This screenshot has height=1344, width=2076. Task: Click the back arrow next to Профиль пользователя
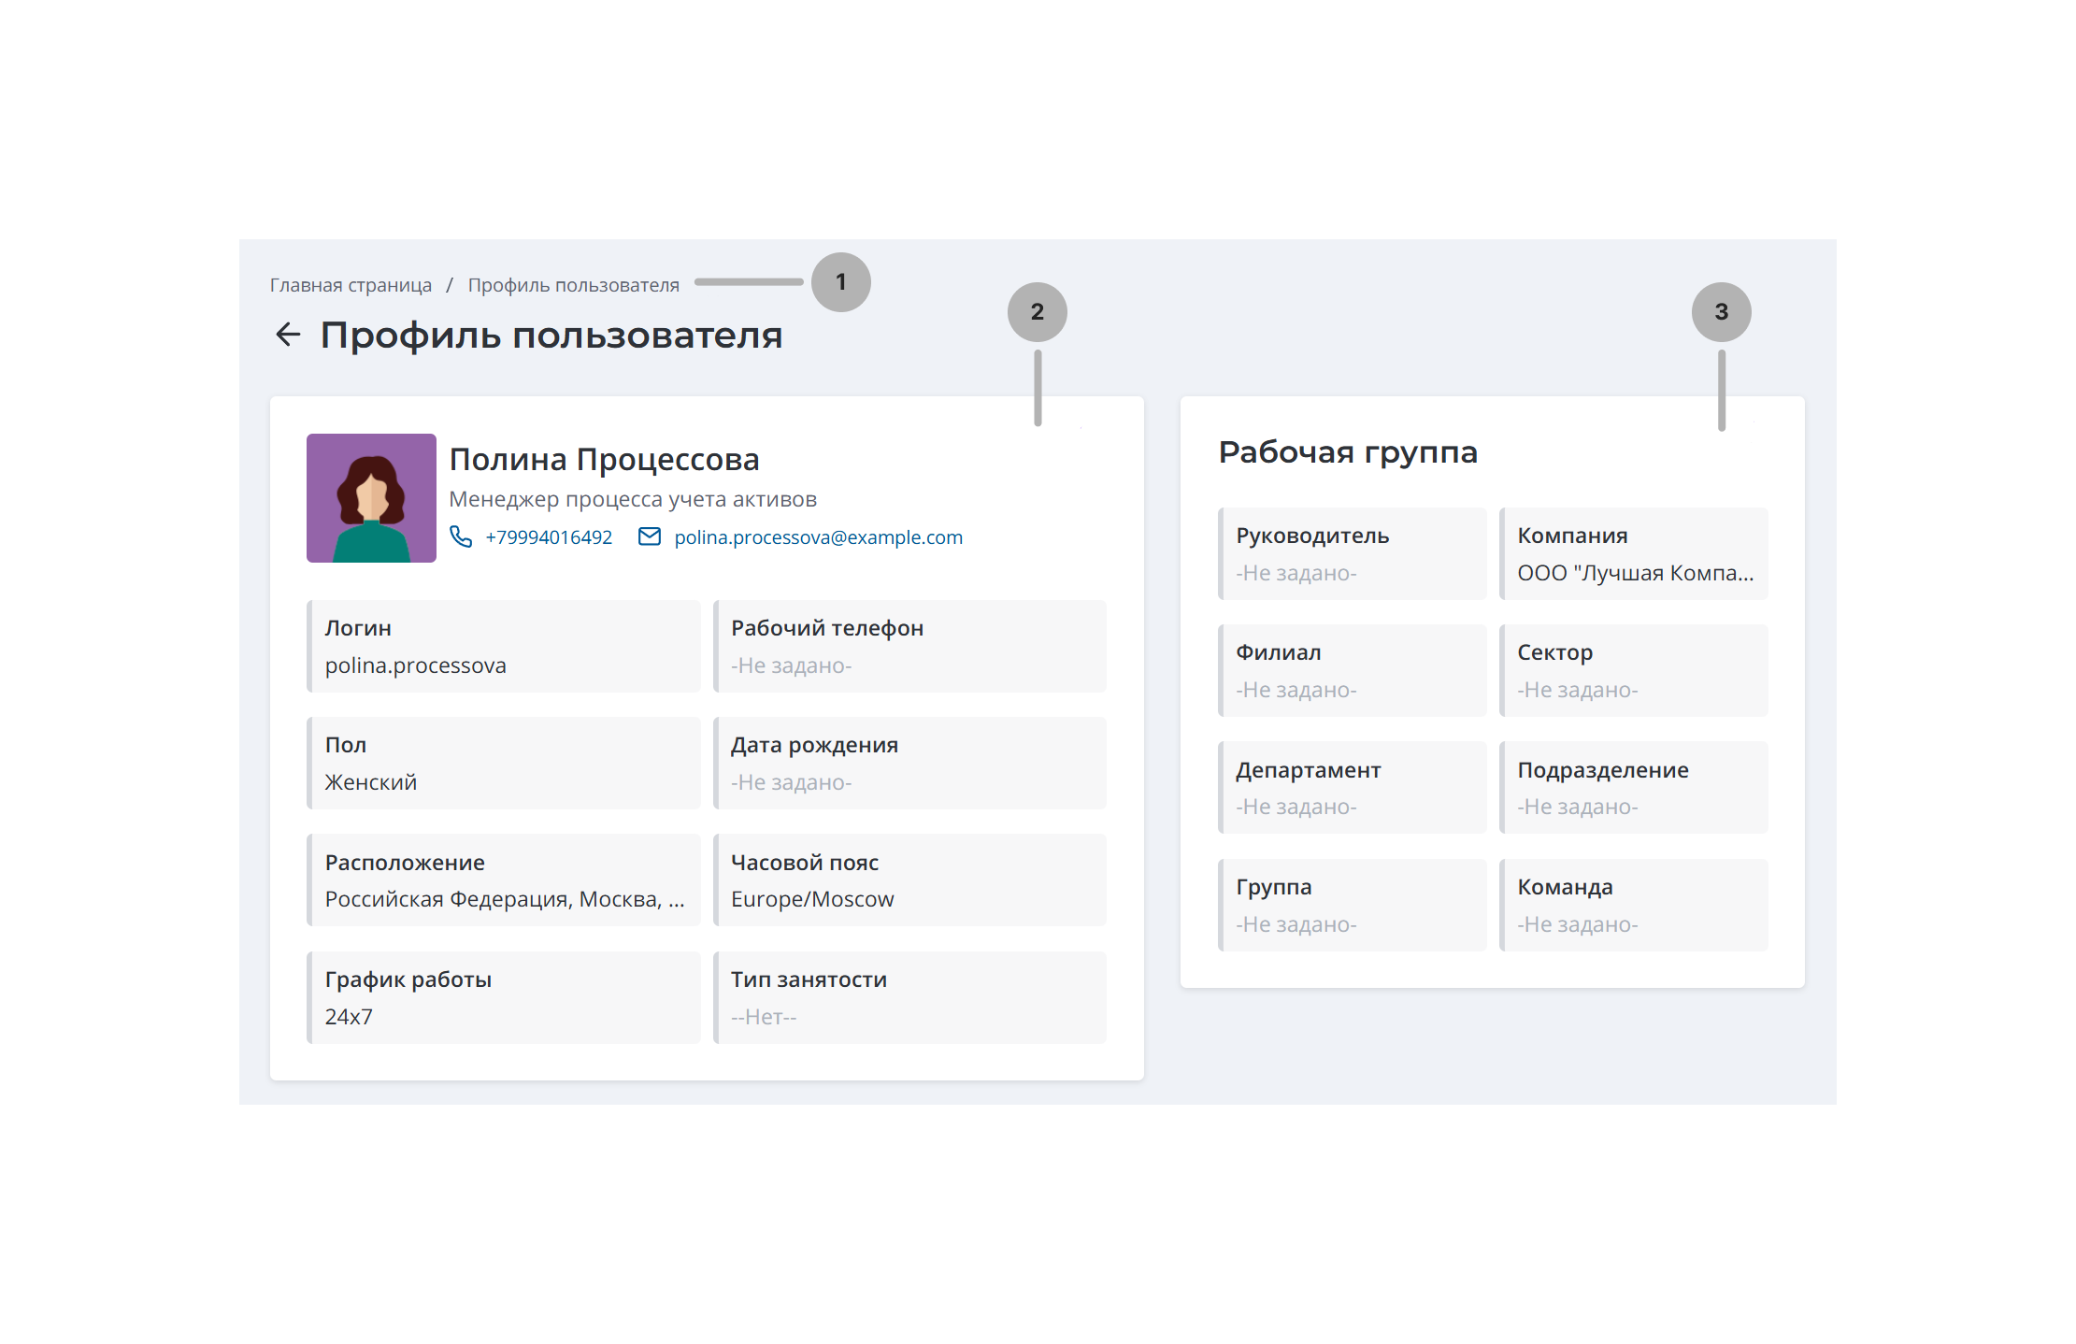tap(288, 335)
